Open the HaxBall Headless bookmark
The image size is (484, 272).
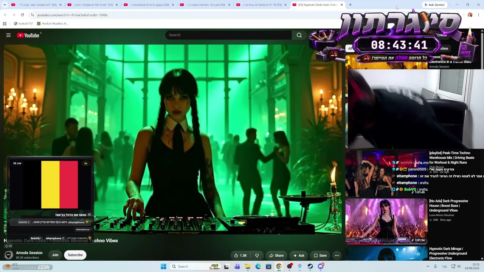pyautogui.click(x=52, y=23)
